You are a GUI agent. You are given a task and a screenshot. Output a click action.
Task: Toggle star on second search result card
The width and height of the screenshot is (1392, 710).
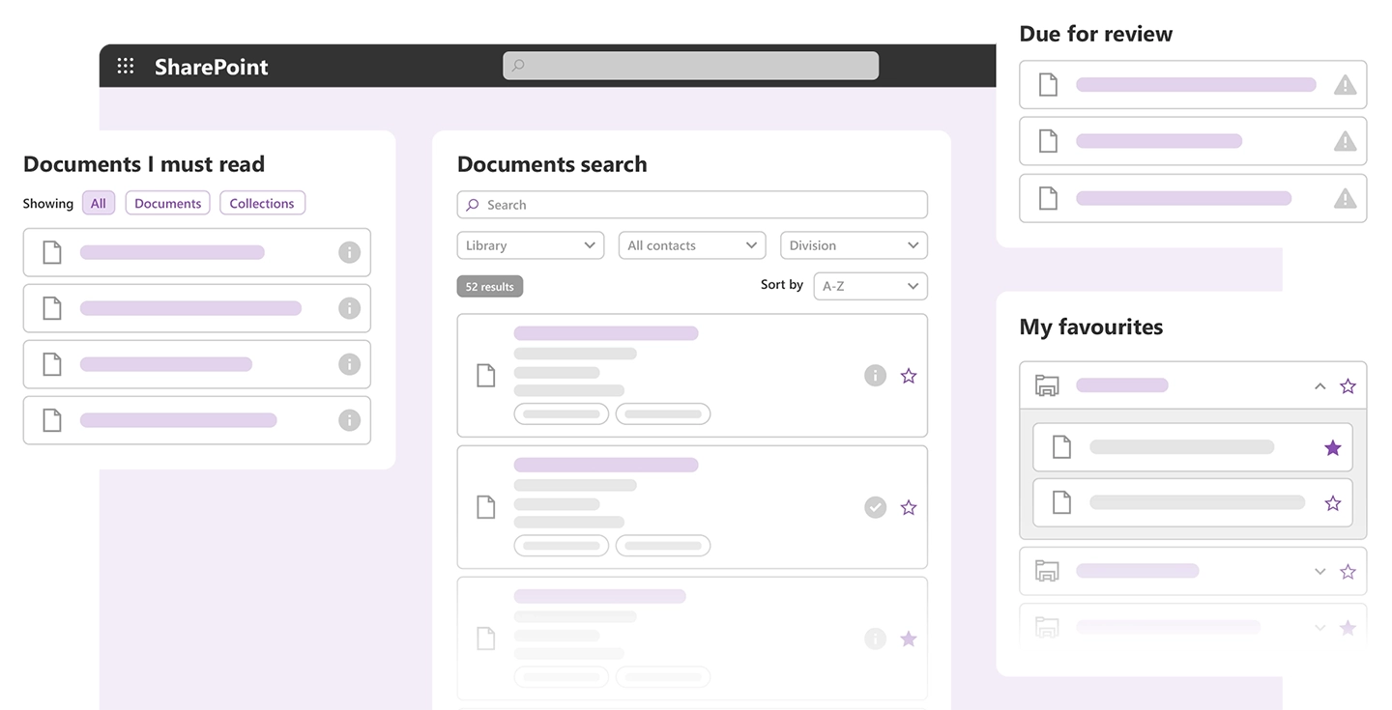[909, 507]
